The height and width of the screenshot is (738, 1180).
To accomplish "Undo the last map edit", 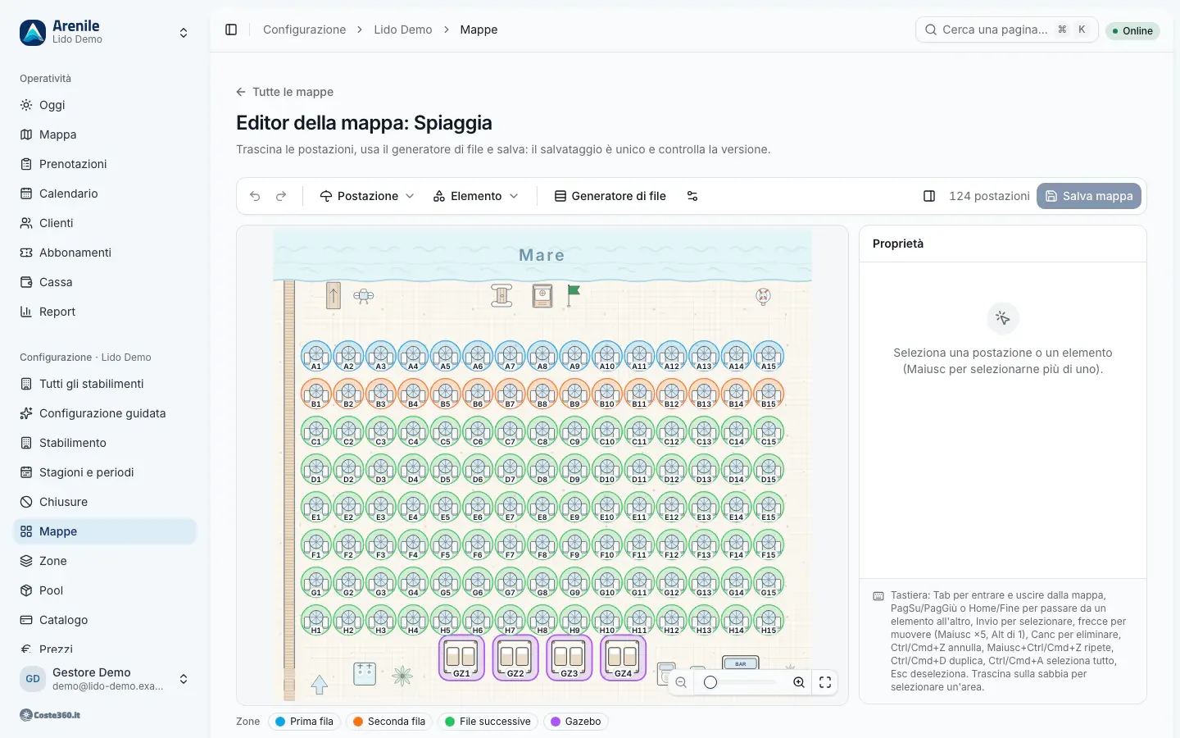I will coord(255,196).
